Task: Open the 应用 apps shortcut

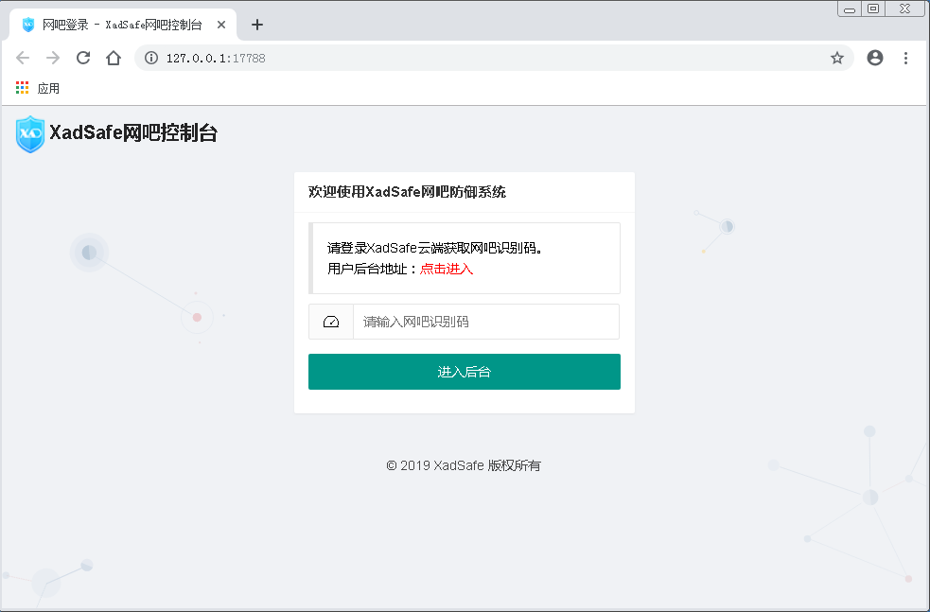Action: point(37,88)
